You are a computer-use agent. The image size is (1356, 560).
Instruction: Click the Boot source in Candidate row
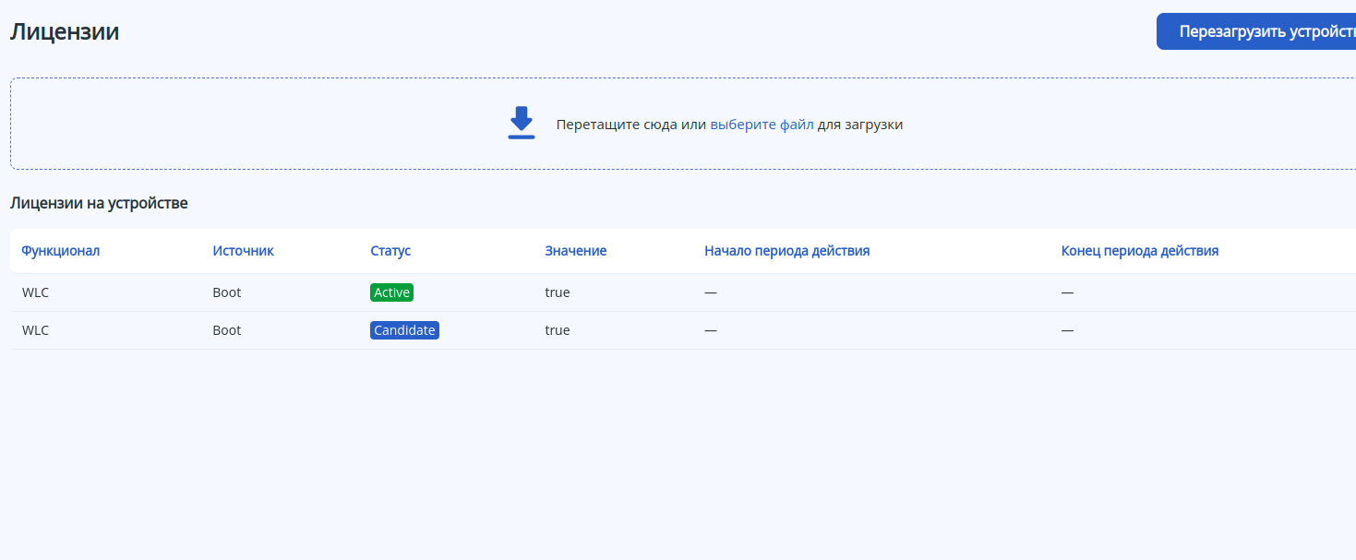tap(226, 330)
